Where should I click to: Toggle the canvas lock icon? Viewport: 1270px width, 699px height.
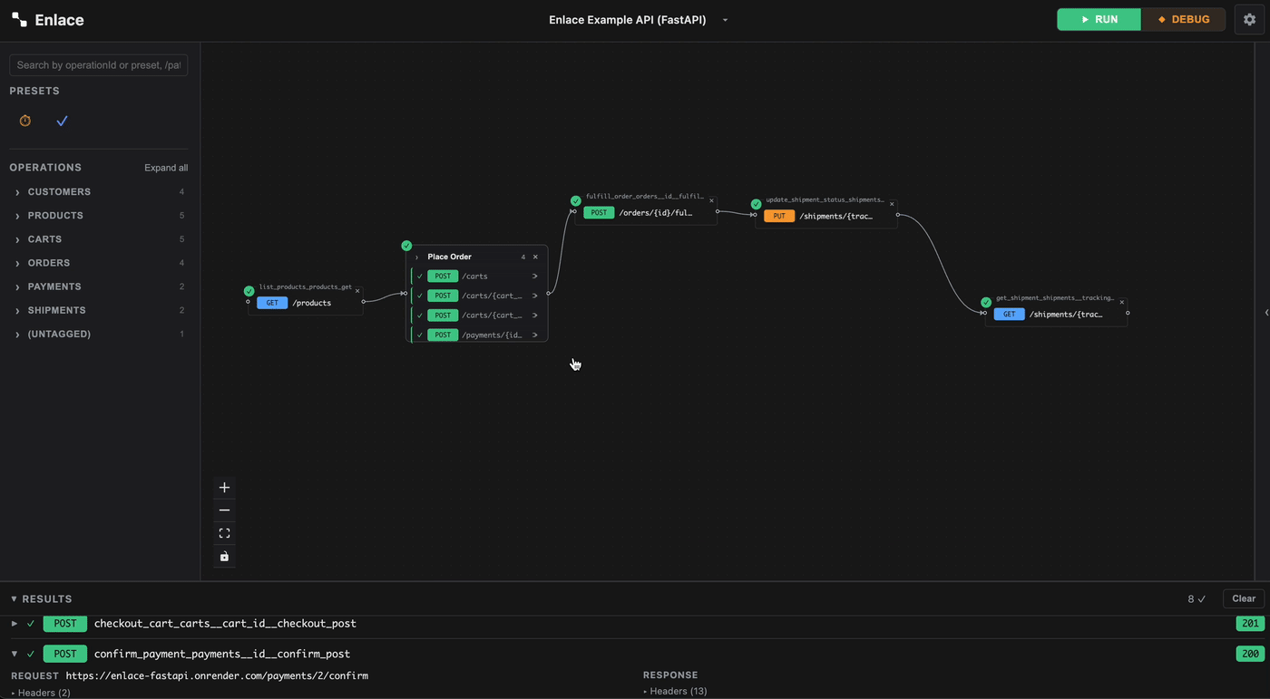point(224,556)
